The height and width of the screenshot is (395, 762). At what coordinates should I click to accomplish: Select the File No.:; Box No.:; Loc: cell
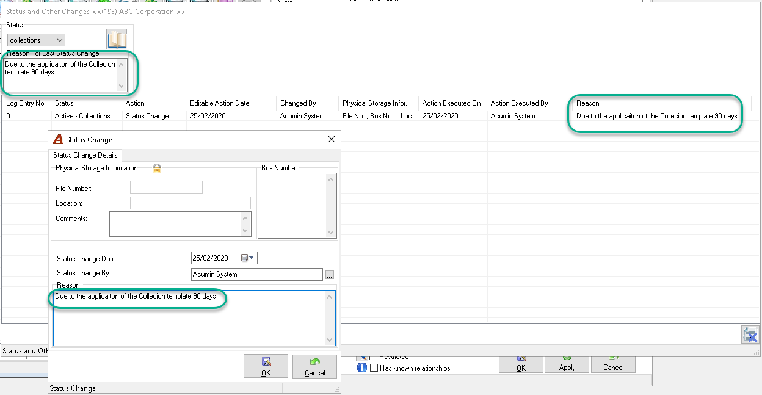(379, 116)
